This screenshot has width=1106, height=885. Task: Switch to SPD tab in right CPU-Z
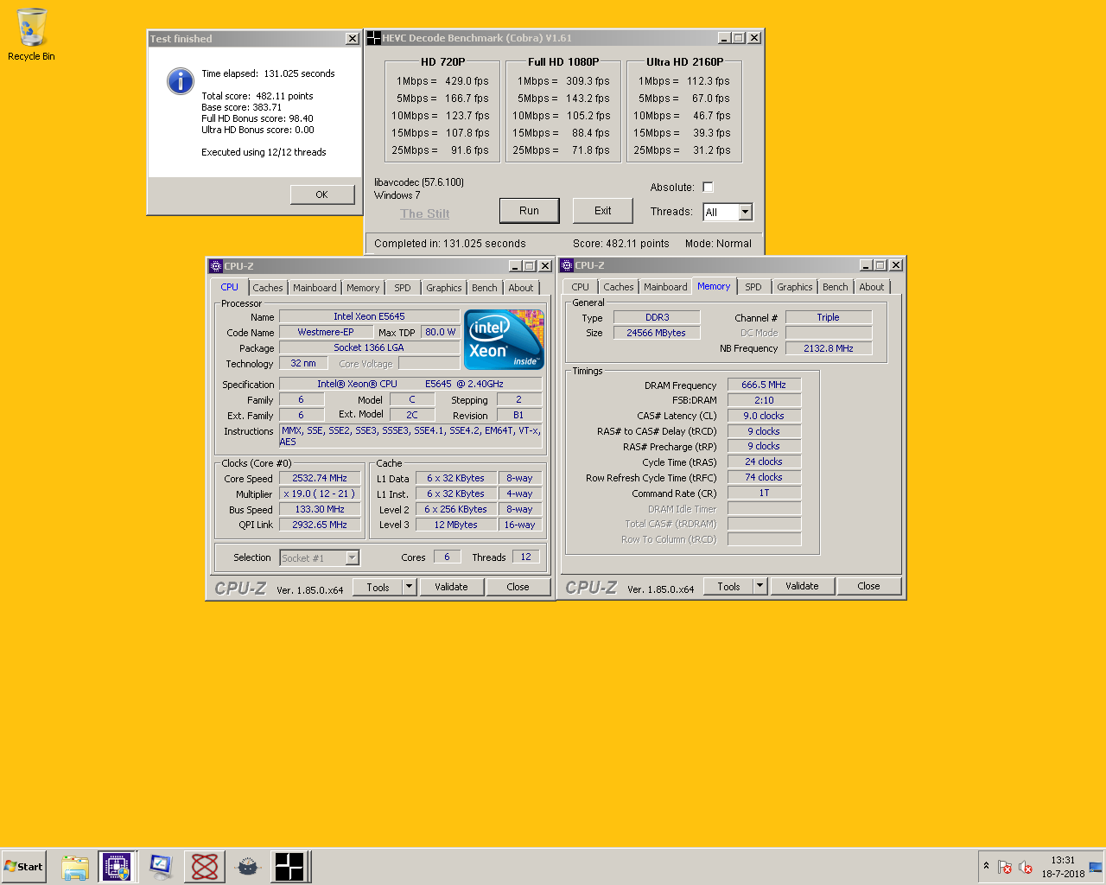click(753, 287)
